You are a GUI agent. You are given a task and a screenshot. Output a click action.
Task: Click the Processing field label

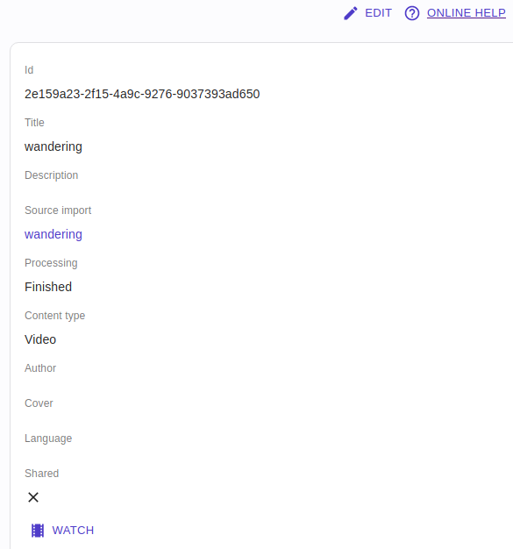click(51, 263)
